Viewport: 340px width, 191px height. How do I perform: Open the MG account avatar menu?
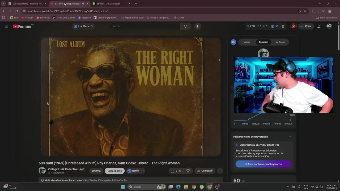click(x=329, y=26)
